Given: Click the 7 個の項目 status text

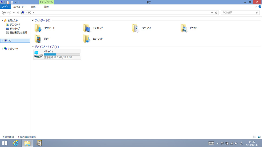Looking at the screenshot, I should (x=8, y=137).
